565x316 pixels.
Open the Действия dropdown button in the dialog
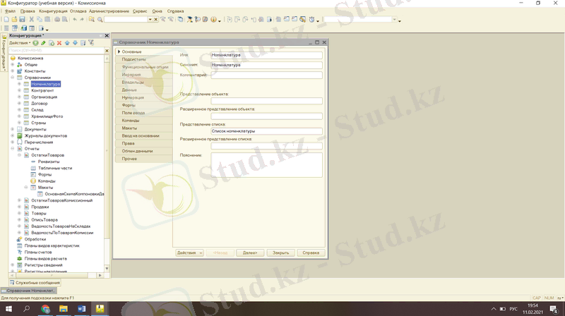coord(189,253)
